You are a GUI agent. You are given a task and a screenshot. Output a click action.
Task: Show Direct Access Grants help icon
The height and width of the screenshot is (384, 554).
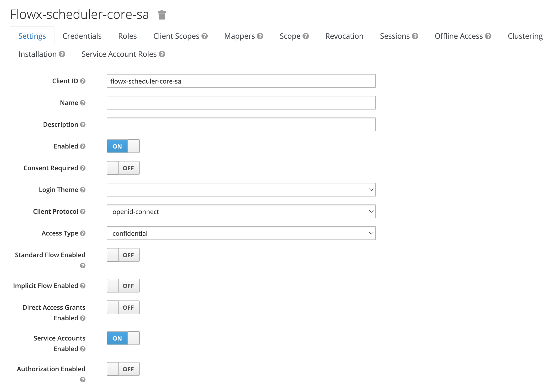[x=83, y=318]
